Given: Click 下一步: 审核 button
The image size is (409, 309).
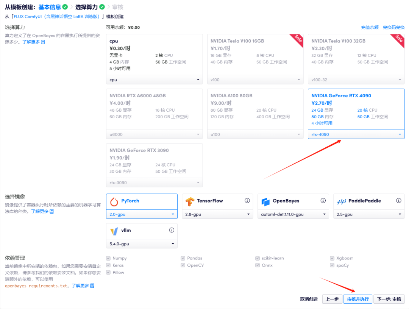Looking at the screenshot, I should coord(389,299).
